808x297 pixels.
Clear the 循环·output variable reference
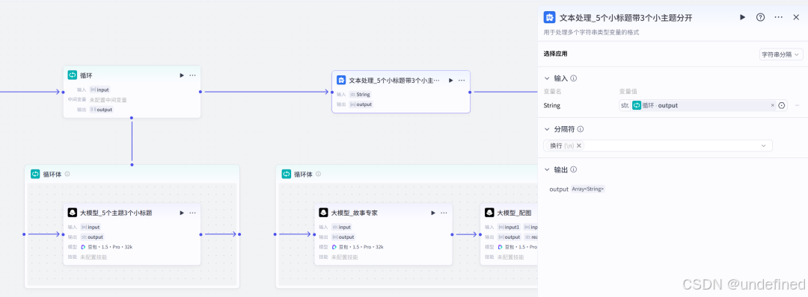(772, 105)
